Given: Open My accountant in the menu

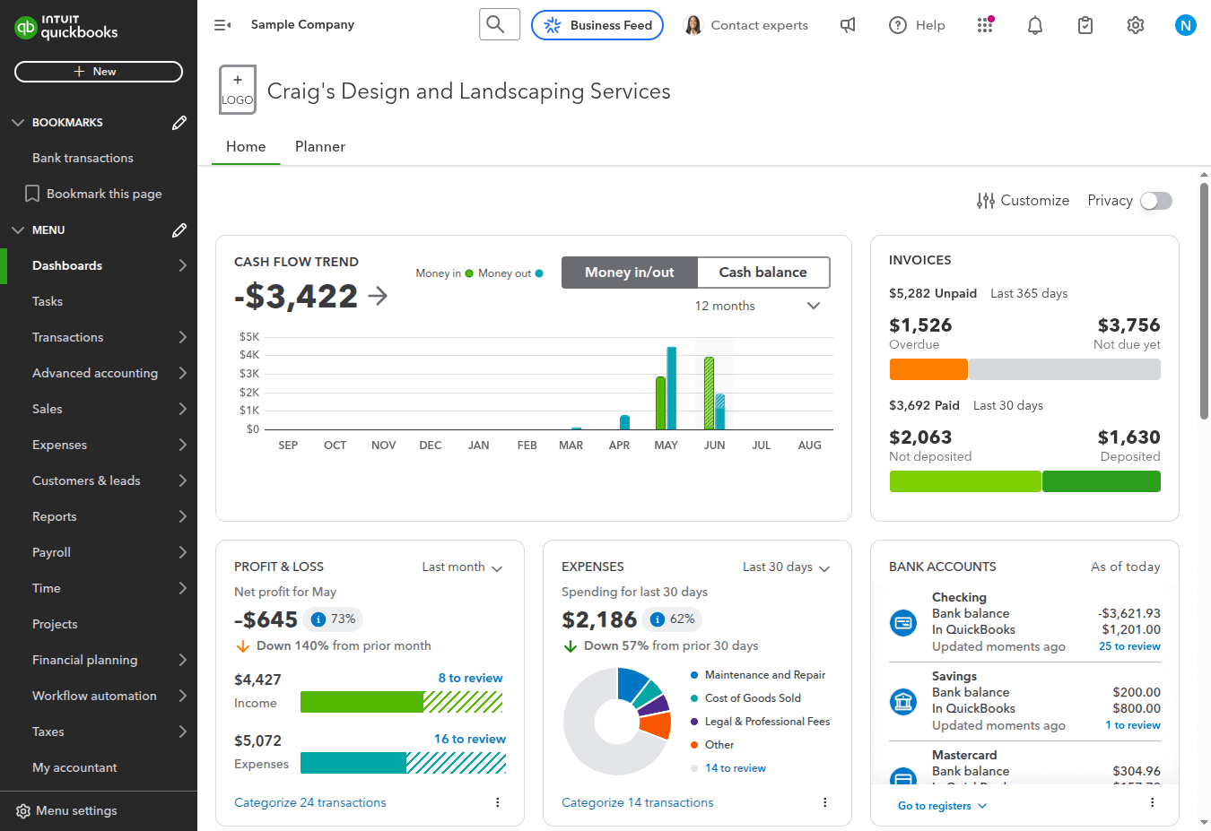Looking at the screenshot, I should pyautogui.click(x=99, y=767).
